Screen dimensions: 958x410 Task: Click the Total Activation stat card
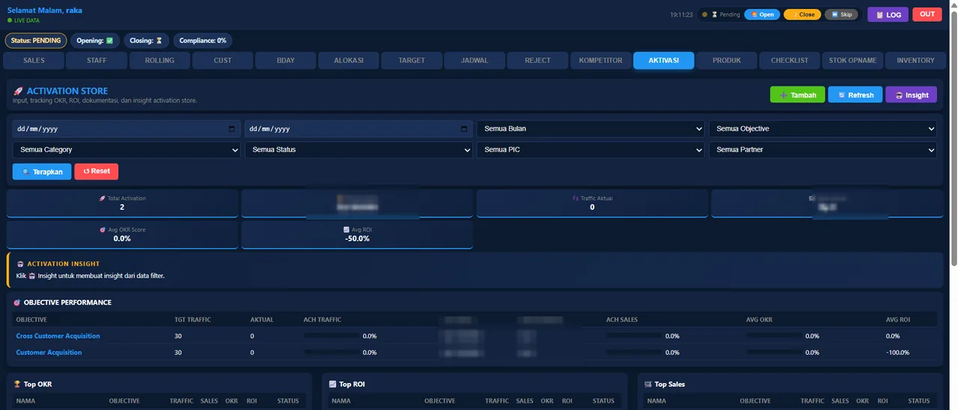pyautogui.click(x=122, y=203)
